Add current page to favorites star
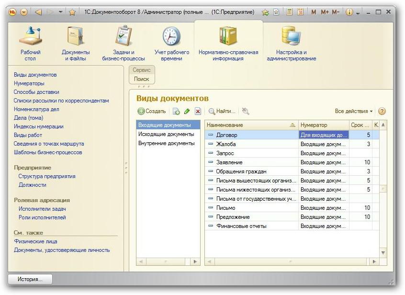 click(72, 12)
